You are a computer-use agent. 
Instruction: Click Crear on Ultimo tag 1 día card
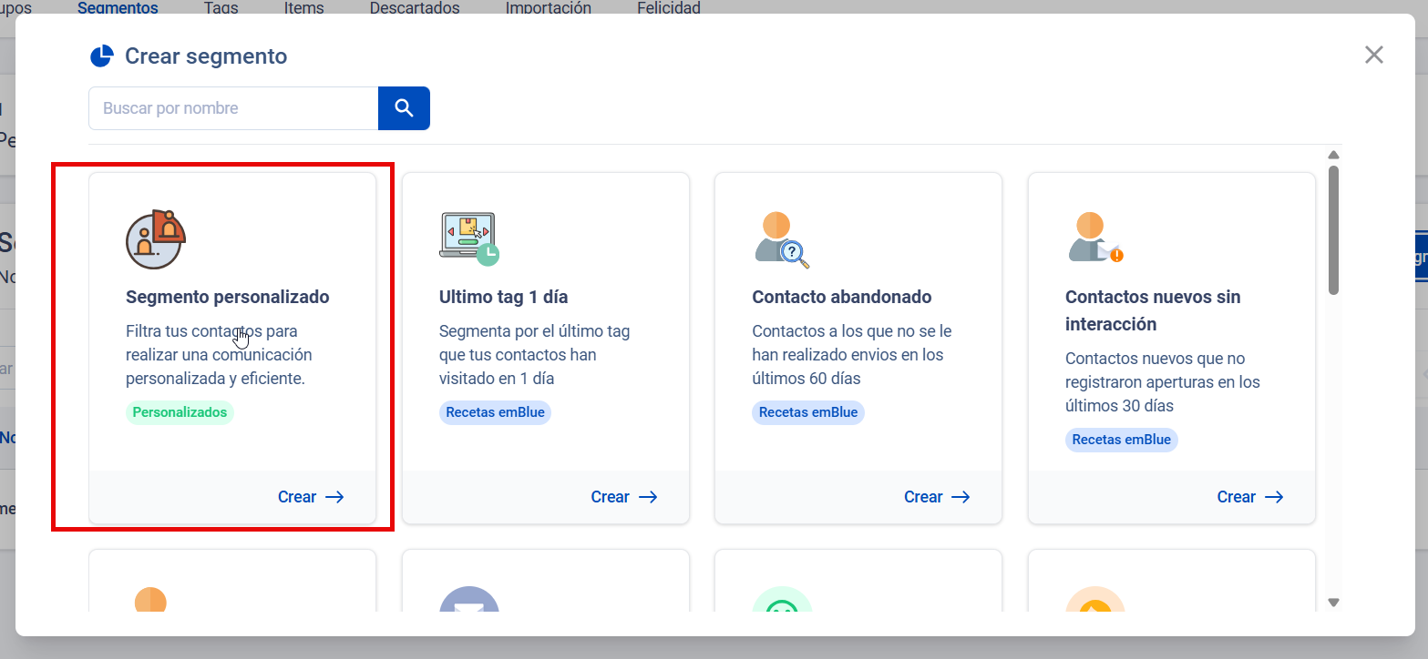point(623,497)
